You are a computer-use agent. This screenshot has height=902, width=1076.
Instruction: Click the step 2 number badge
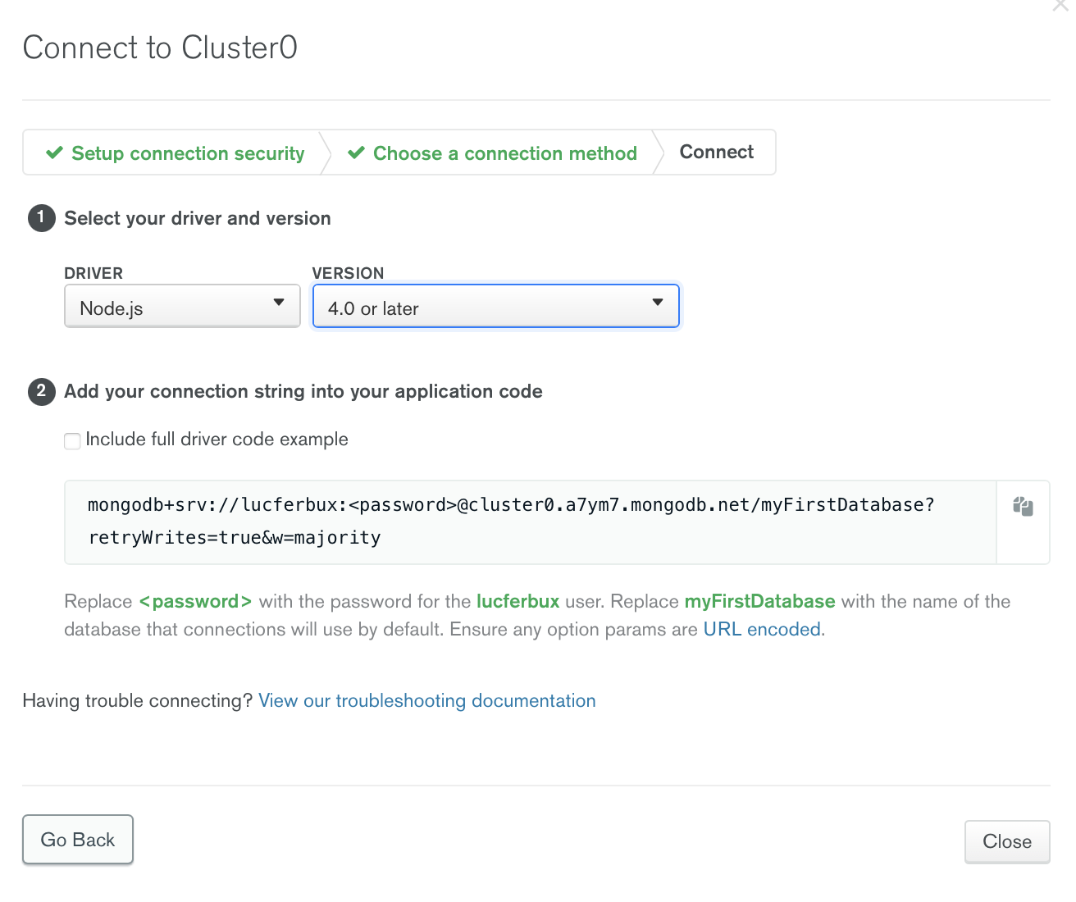pyautogui.click(x=41, y=391)
